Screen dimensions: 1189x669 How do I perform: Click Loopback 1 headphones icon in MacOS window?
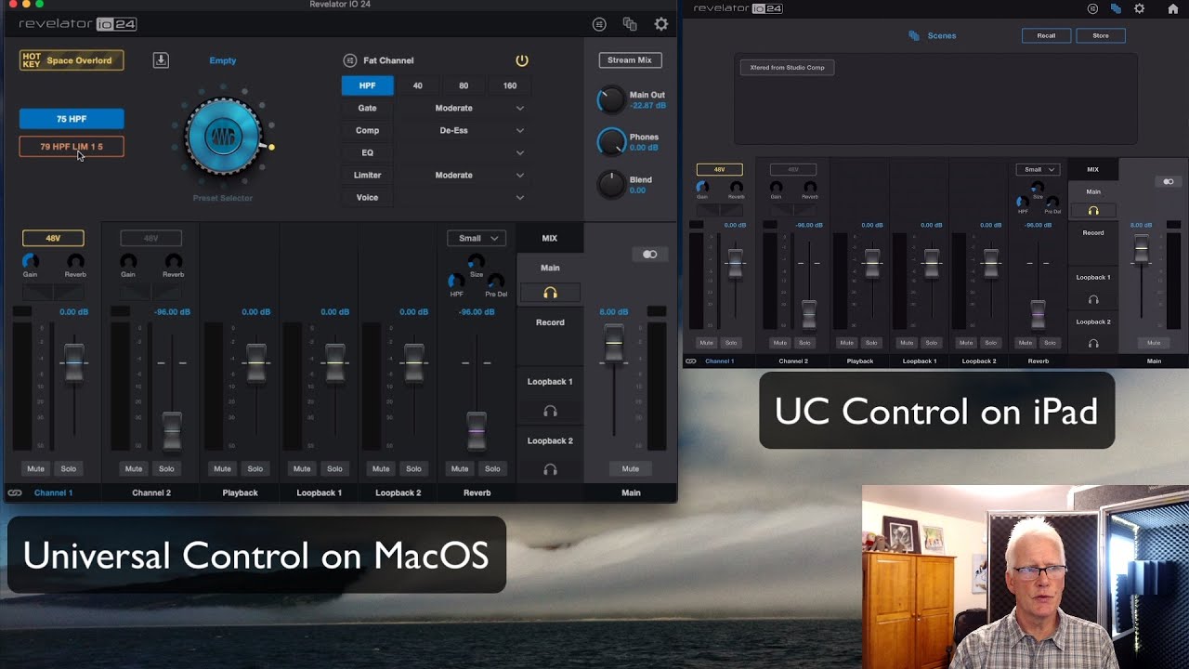(x=550, y=411)
